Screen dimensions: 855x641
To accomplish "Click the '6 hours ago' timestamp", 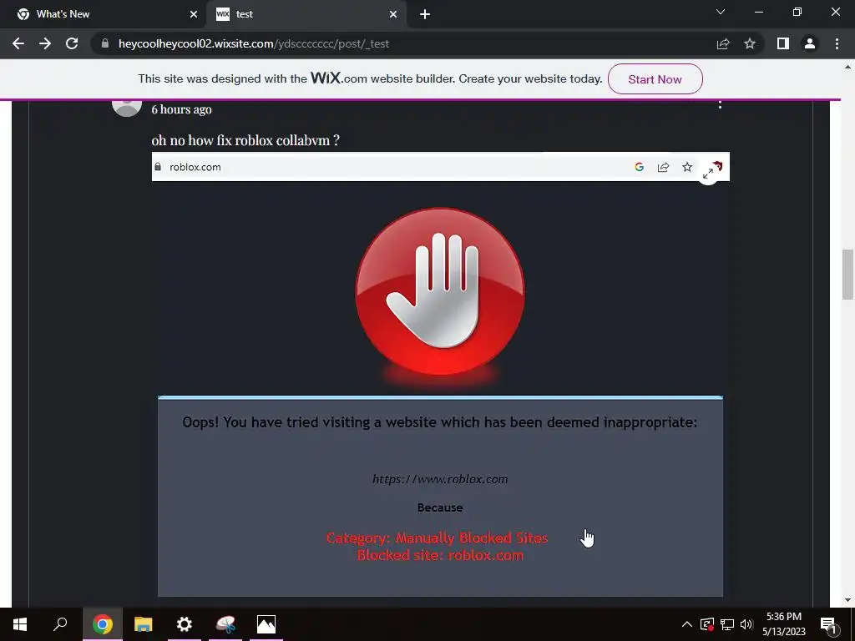I will coord(181,109).
